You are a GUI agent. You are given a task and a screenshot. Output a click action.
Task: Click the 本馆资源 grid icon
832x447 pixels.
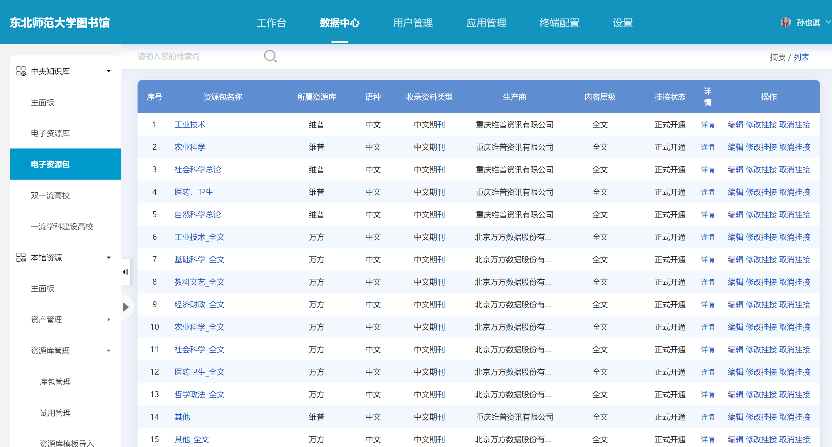pos(21,257)
